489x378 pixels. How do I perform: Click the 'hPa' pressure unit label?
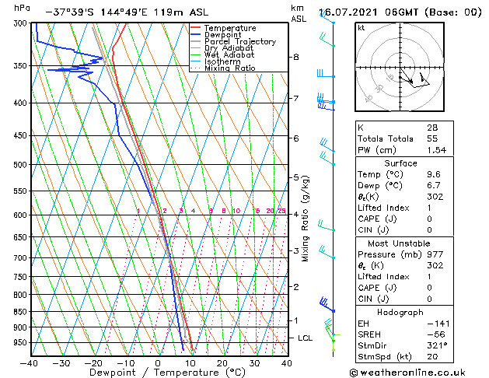click(x=22, y=9)
